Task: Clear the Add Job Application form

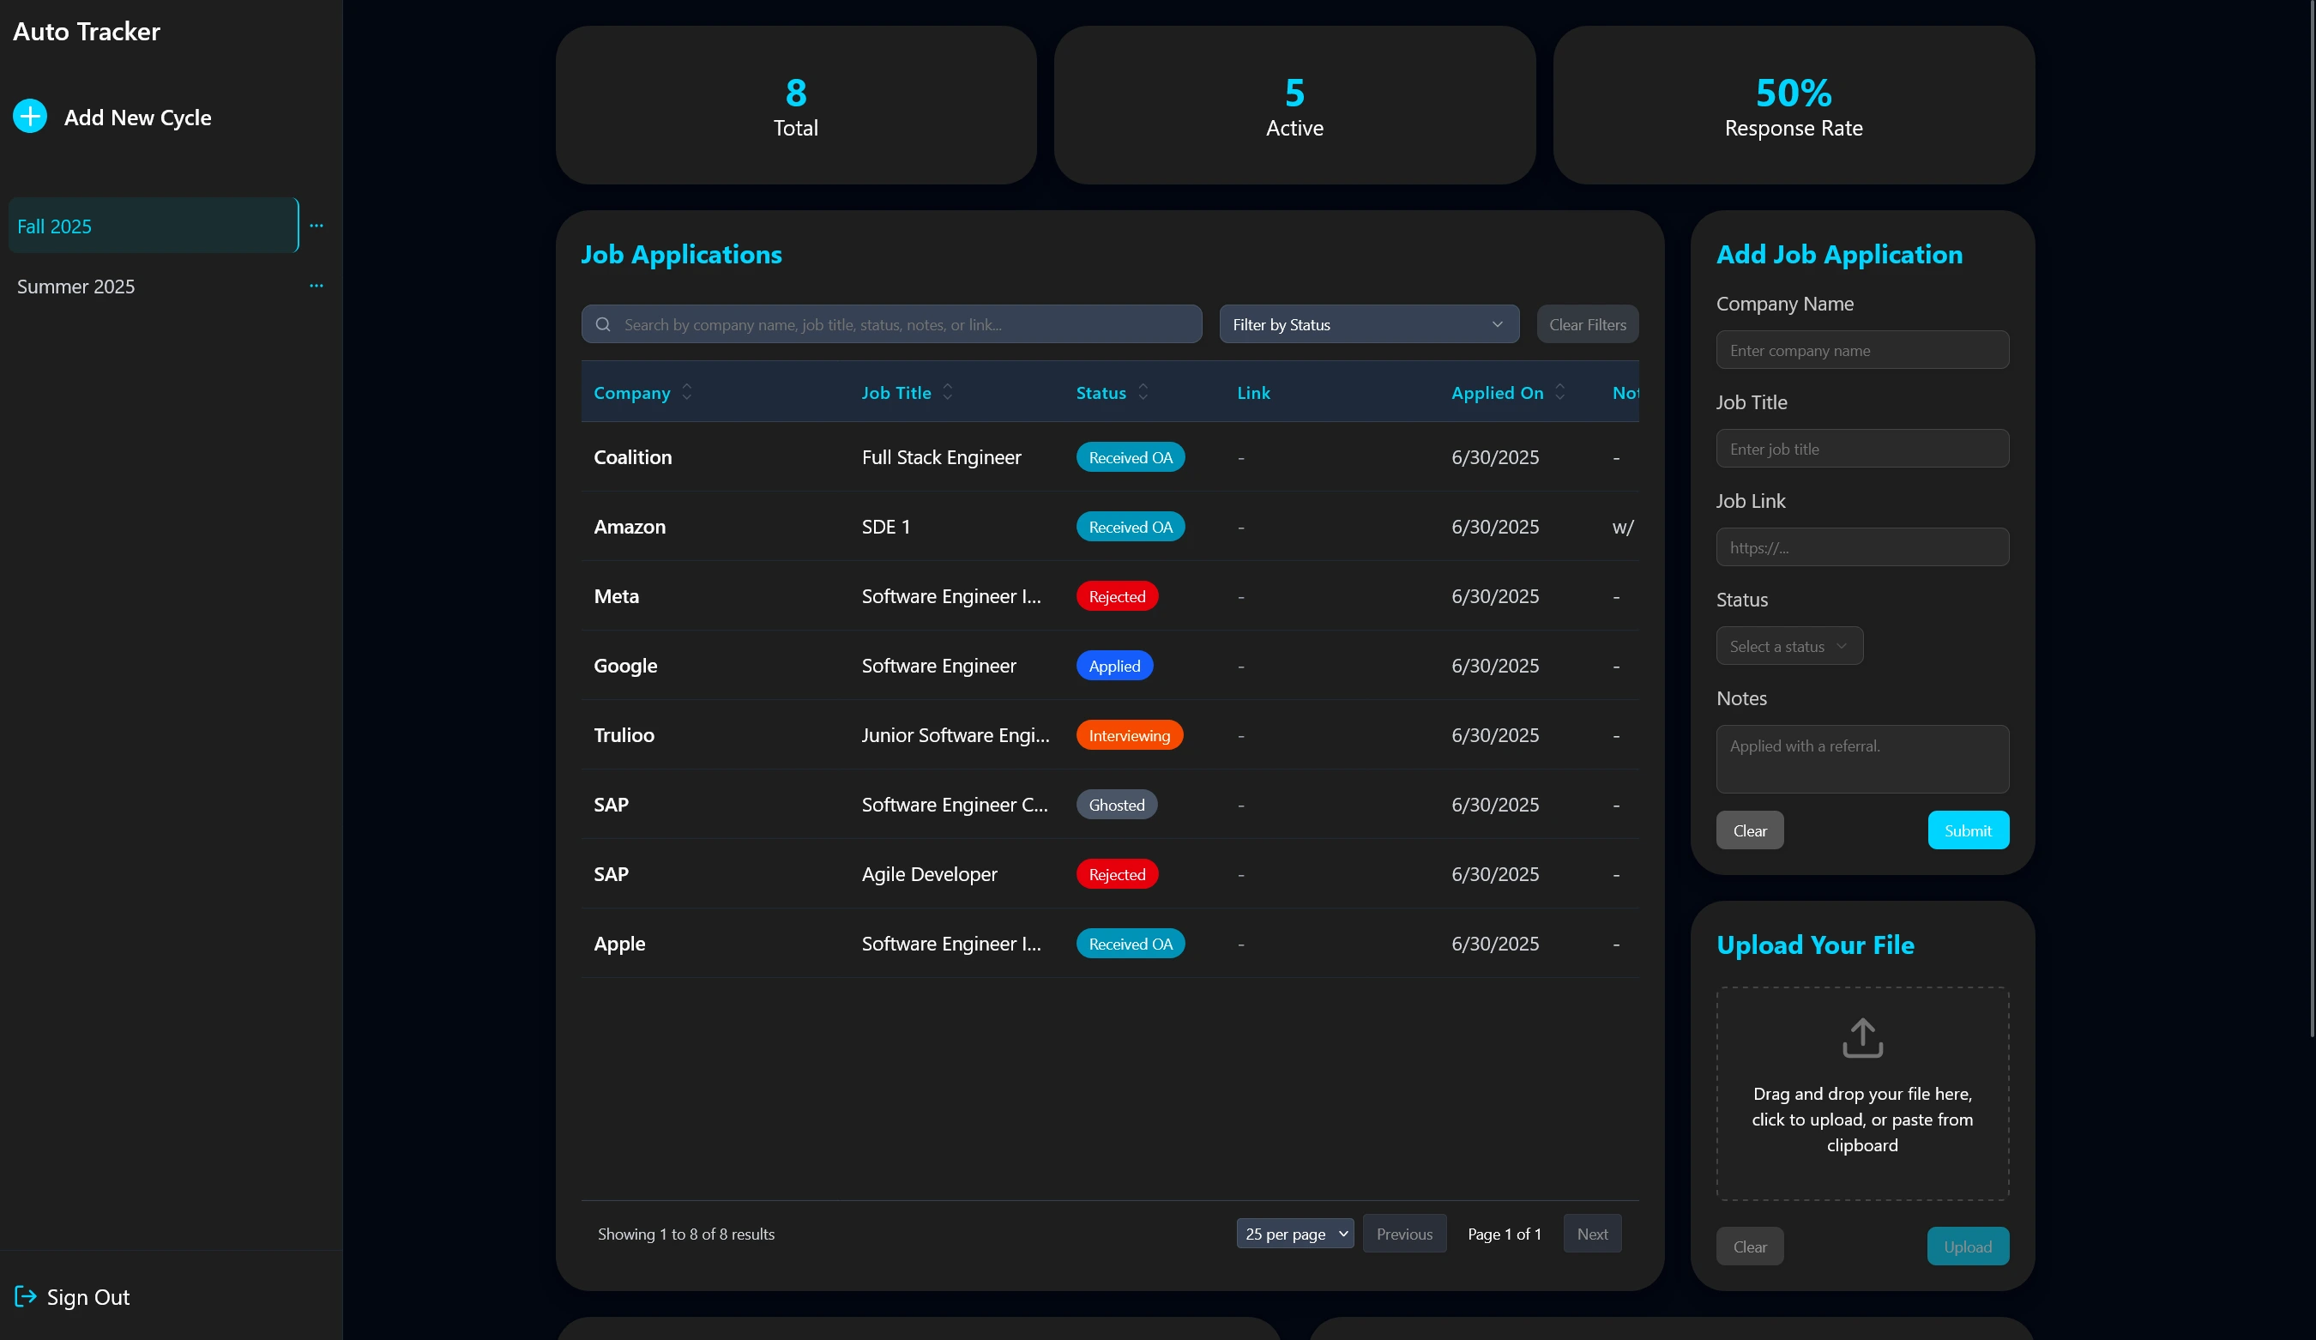Action: tap(1749, 830)
